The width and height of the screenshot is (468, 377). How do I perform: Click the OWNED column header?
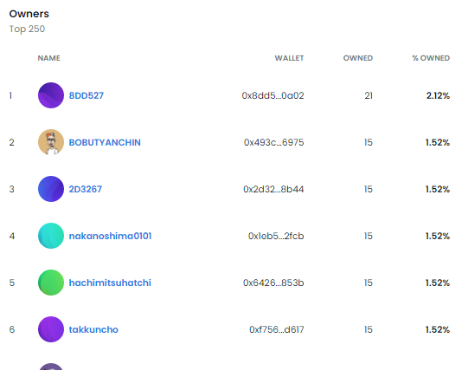pos(358,58)
